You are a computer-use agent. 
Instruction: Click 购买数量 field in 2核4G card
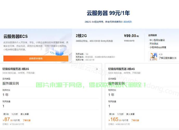[x=109, y=106]
